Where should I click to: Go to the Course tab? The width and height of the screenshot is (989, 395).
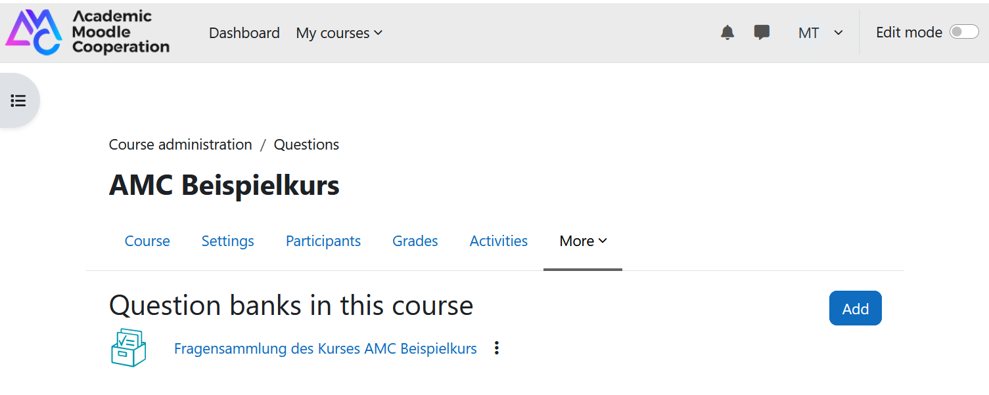147,241
